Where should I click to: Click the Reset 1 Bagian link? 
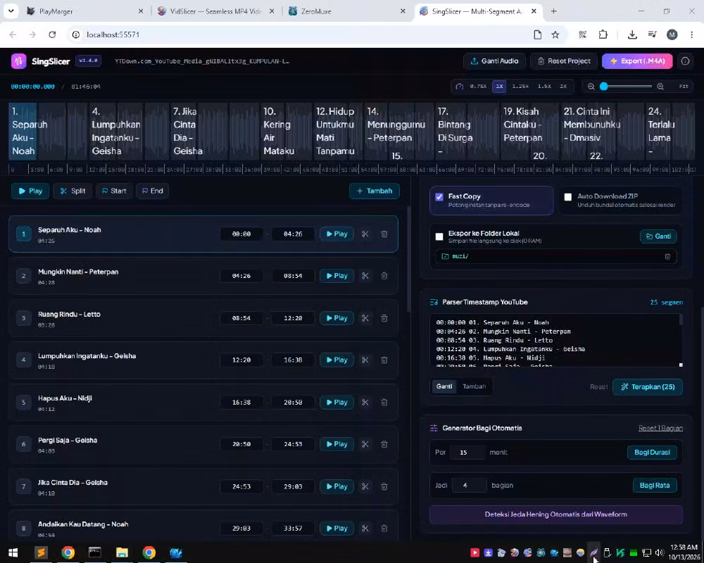[x=660, y=428]
